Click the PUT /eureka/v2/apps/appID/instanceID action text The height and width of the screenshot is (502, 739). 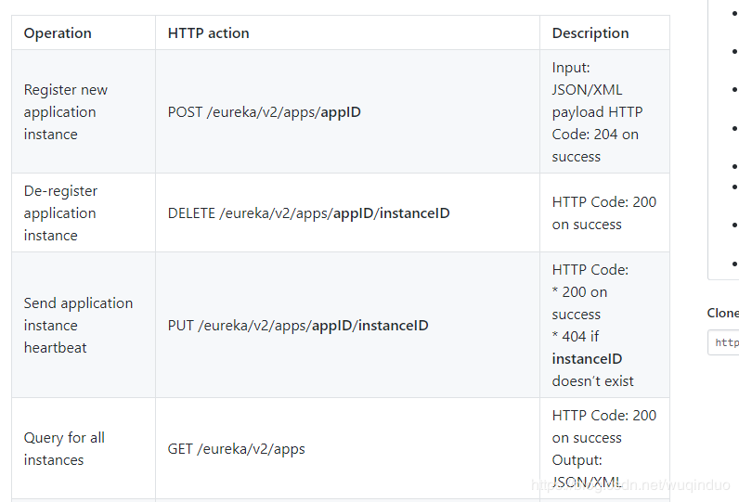coord(297,326)
